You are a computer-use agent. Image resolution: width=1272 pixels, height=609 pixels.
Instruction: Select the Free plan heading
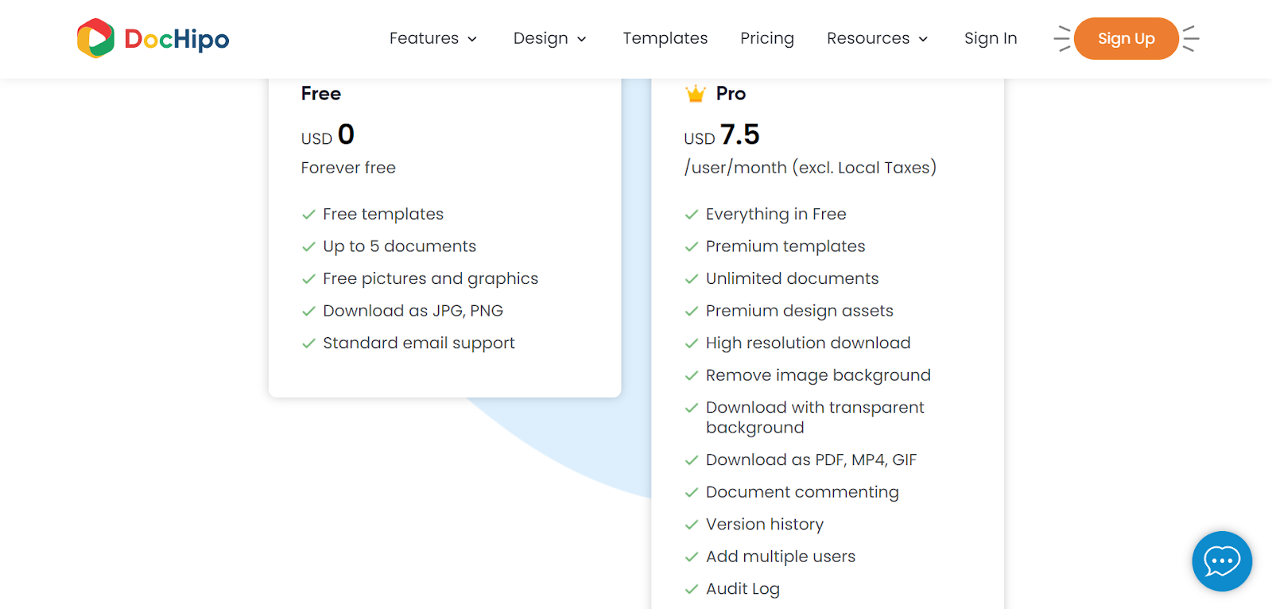tap(321, 94)
